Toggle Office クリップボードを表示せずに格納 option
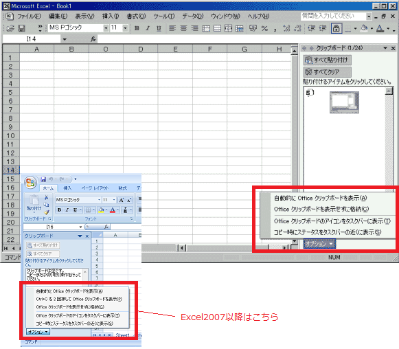The height and width of the screenshot is (349, 399). 321,209
